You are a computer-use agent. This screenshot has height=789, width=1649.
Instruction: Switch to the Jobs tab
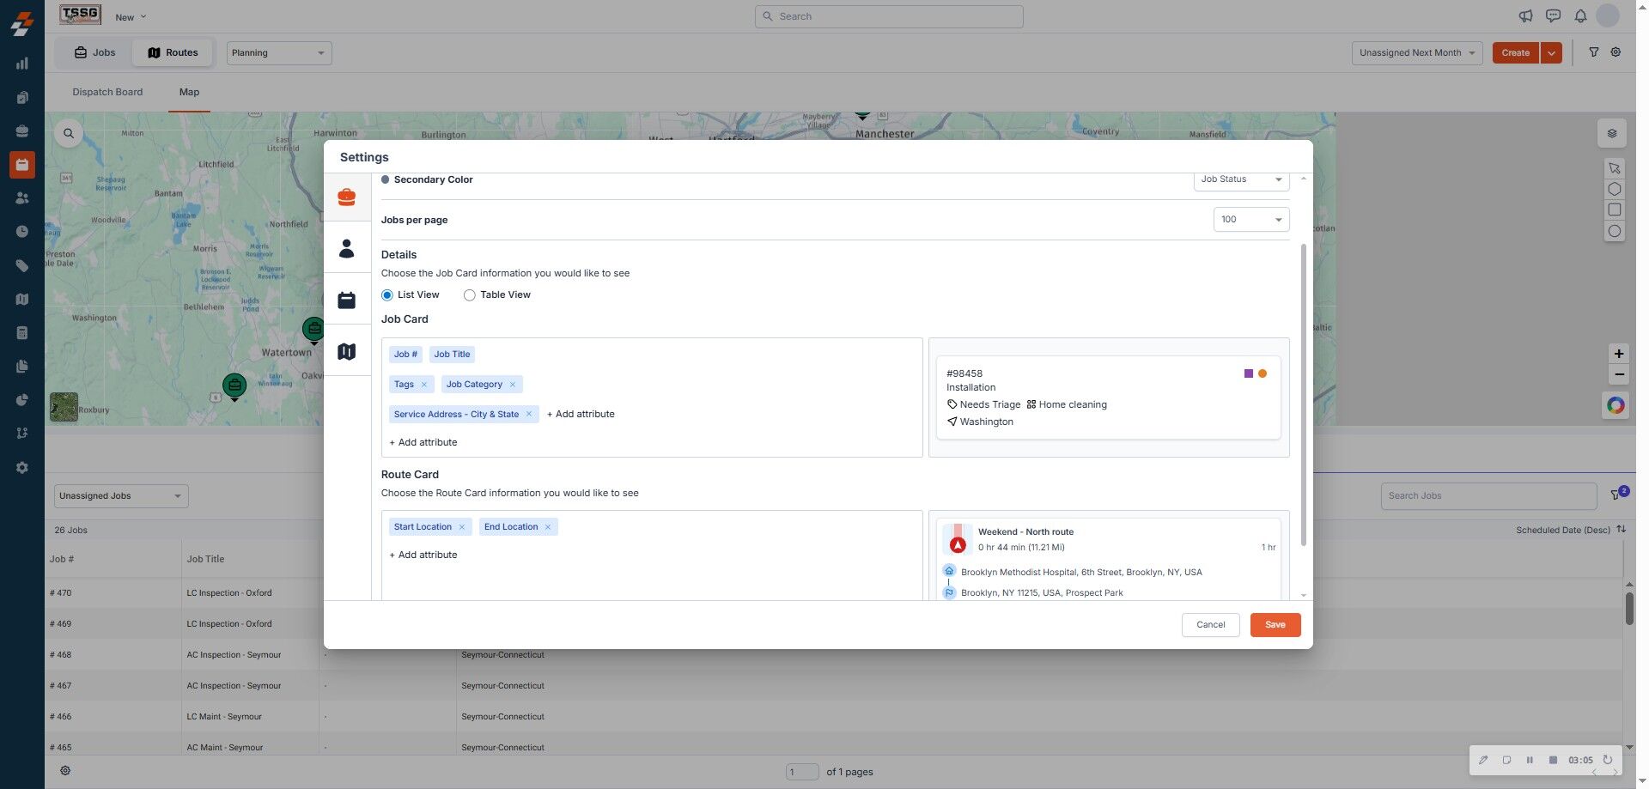(94, 52)
